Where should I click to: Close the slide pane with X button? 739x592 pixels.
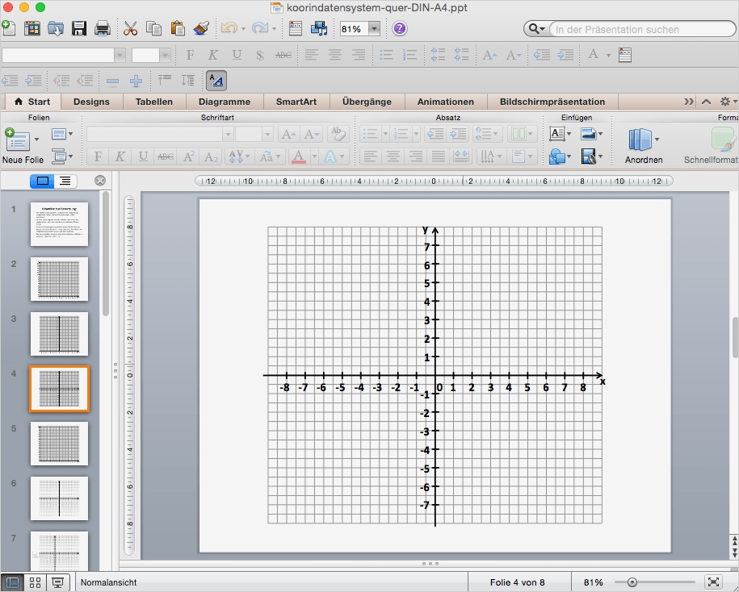click(x=100, y=181)
